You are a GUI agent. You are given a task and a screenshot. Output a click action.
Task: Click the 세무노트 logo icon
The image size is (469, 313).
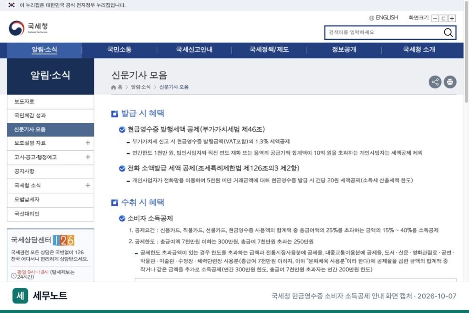pos(20,296)
